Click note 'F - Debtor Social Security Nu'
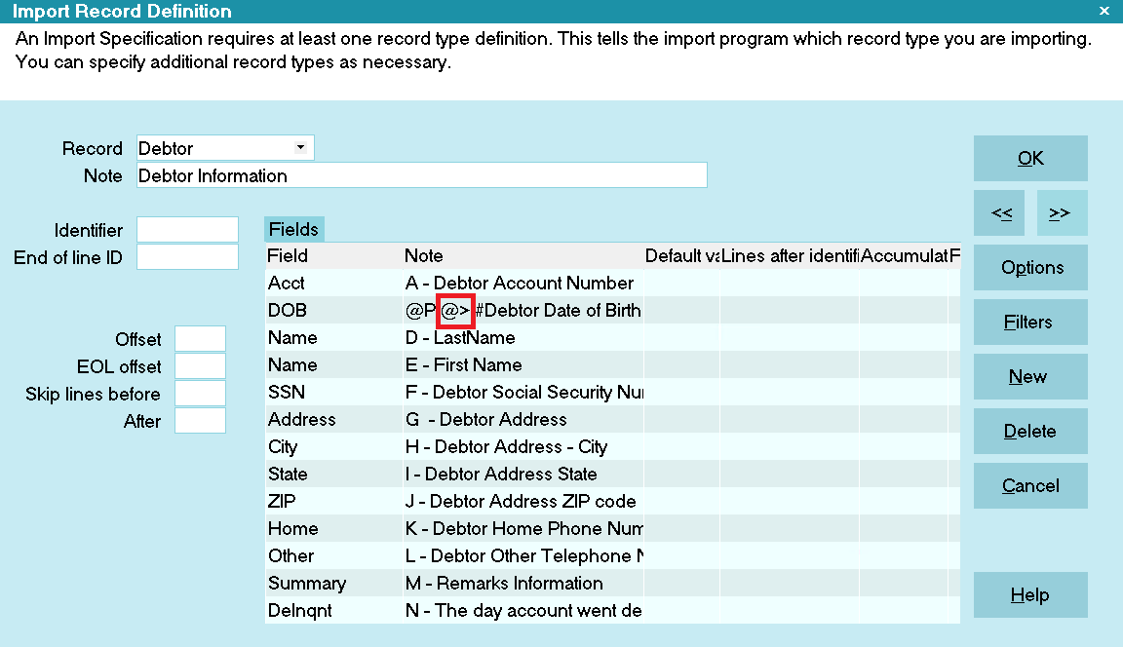 (523, 392)
